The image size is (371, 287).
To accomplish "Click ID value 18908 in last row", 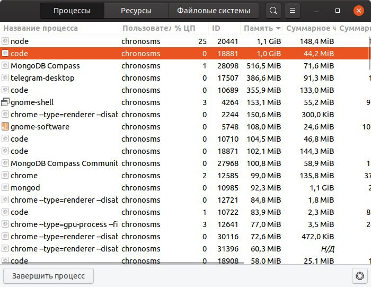I will [x=228, y=260].
